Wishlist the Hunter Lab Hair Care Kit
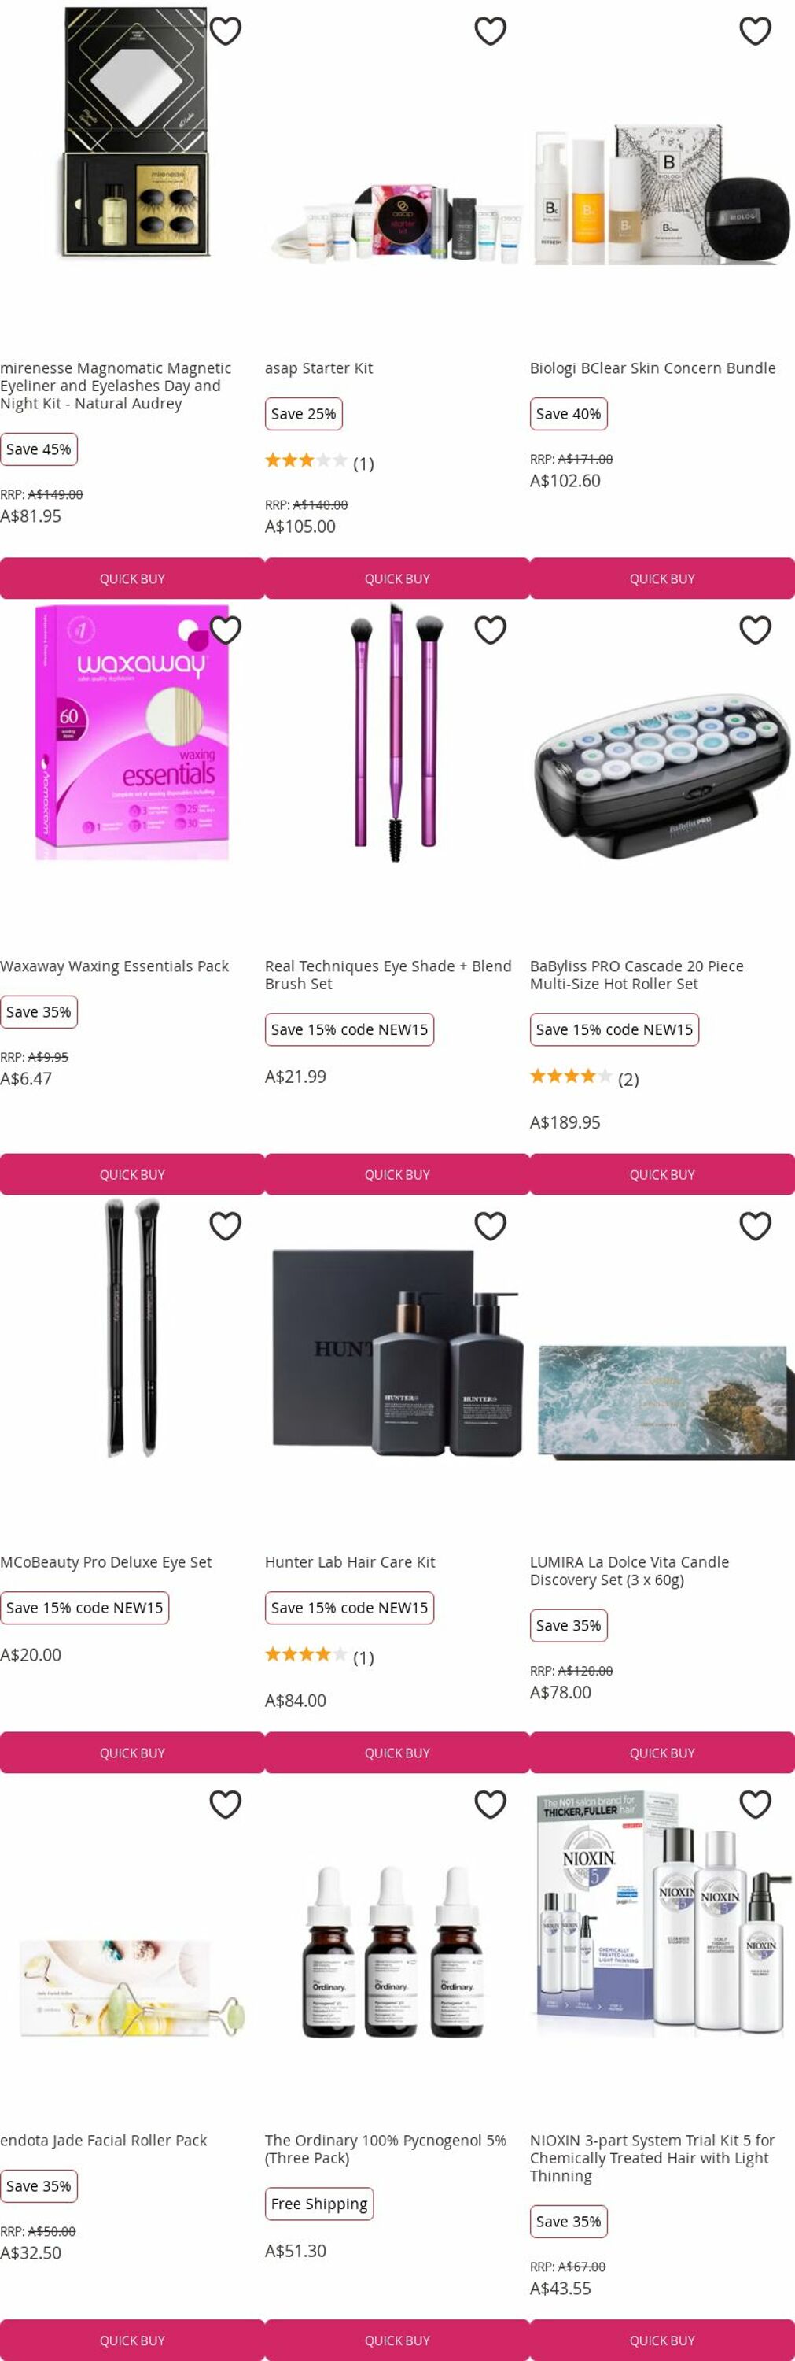This screenshot has height=2361, width=795. click(490, 1225)
